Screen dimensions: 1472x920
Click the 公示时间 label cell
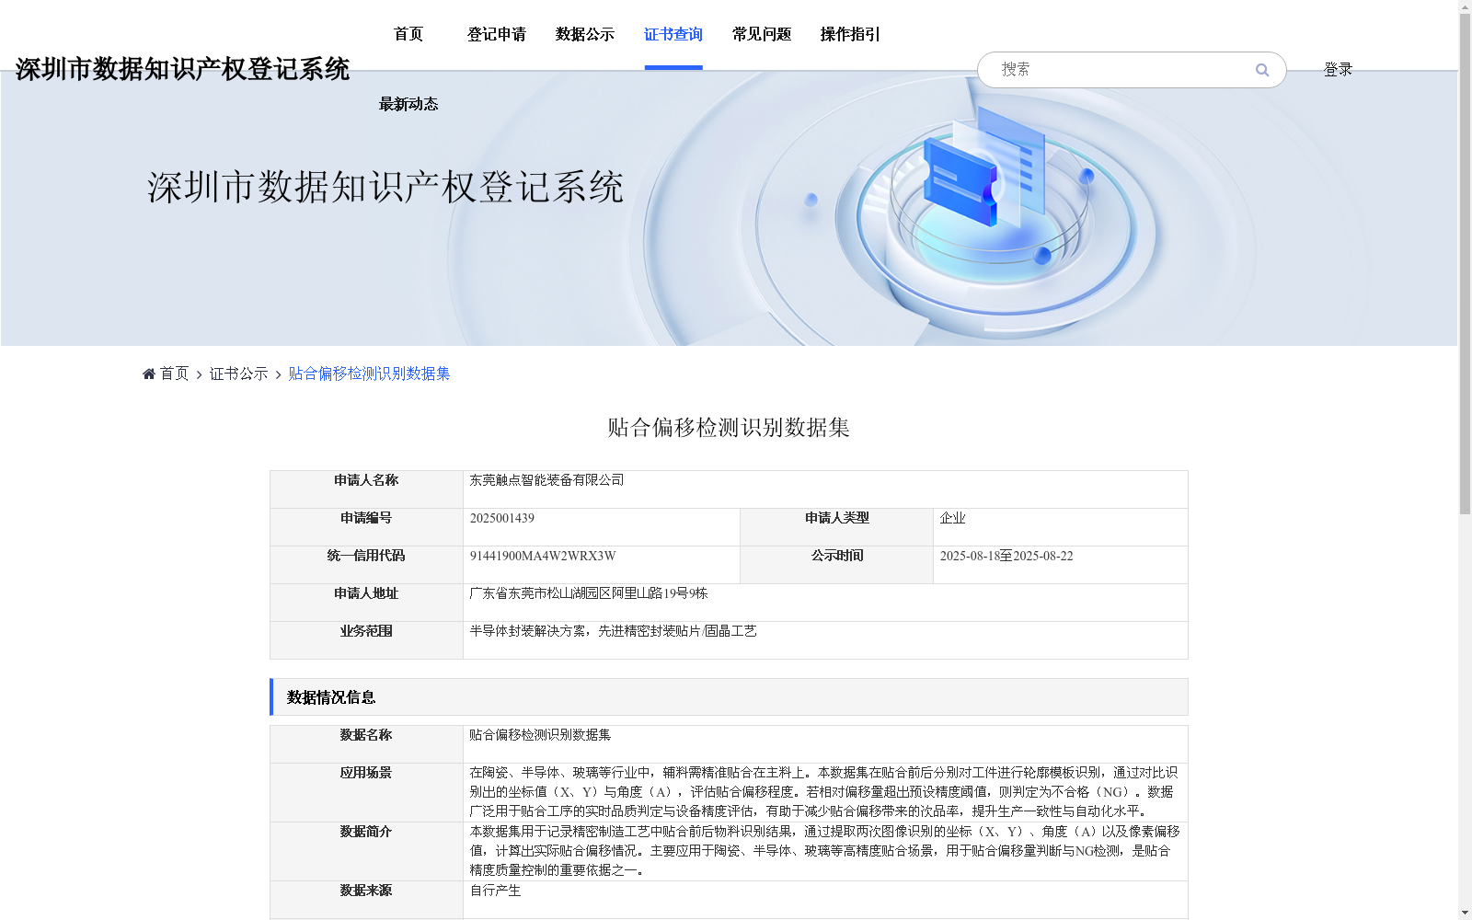point(837,565)
